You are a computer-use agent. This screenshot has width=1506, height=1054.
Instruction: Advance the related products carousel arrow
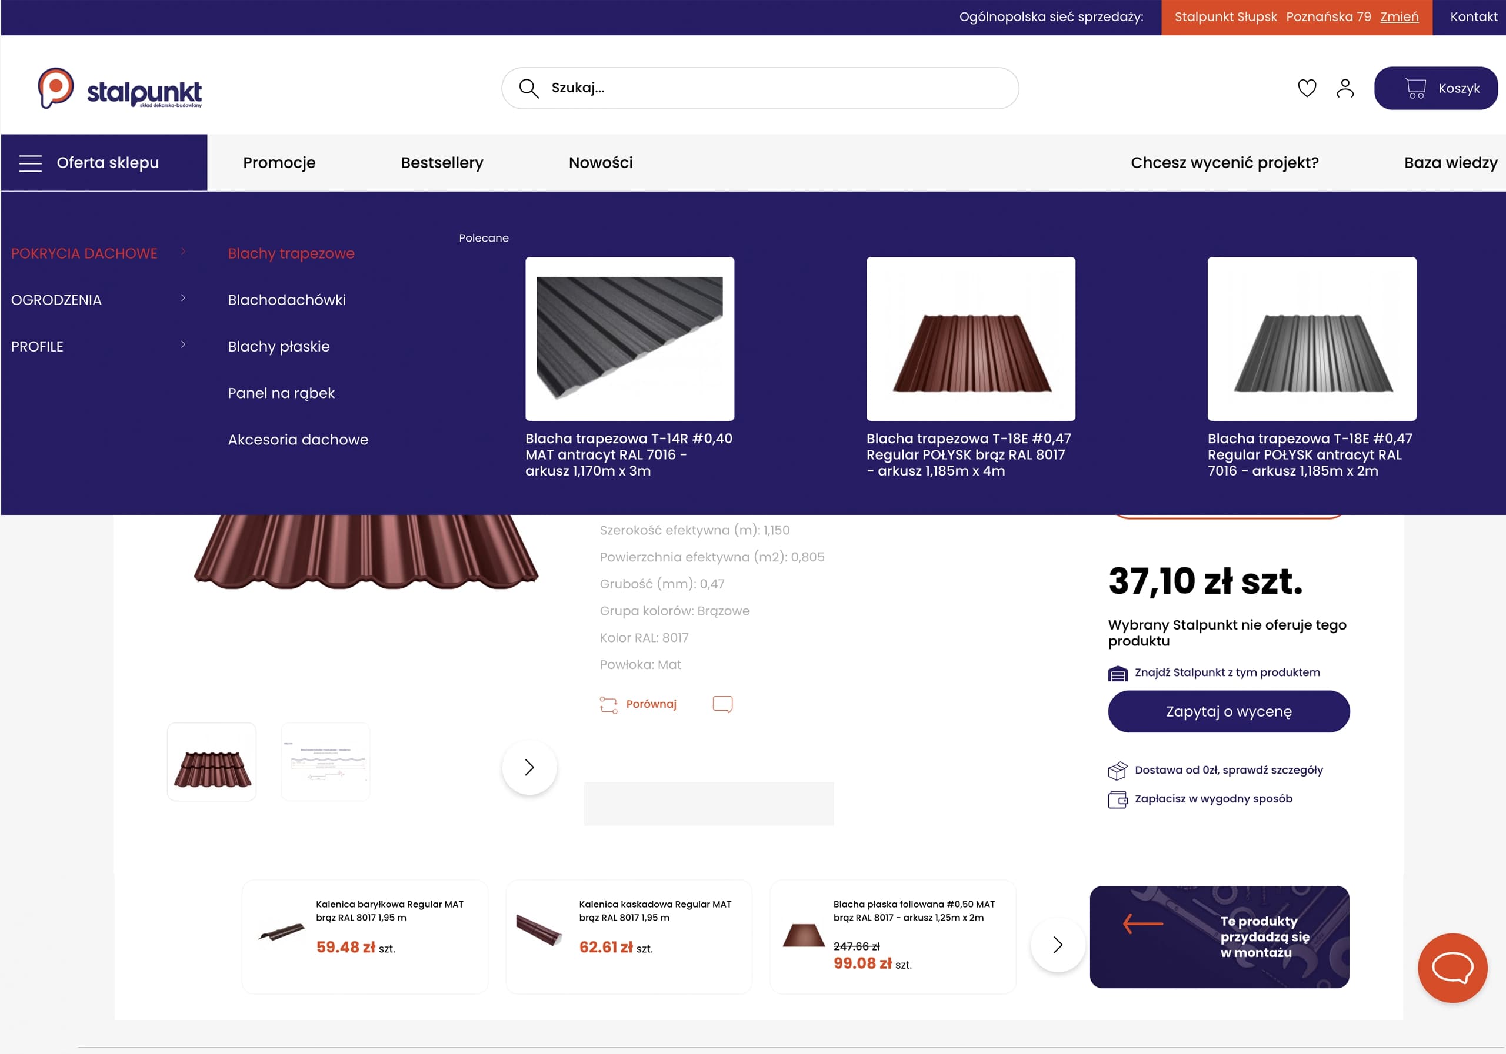tap(1057, 945)
